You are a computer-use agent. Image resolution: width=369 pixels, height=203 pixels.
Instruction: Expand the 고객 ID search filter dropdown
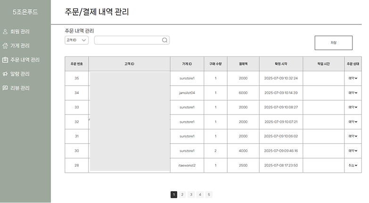[x=76, y=40]
